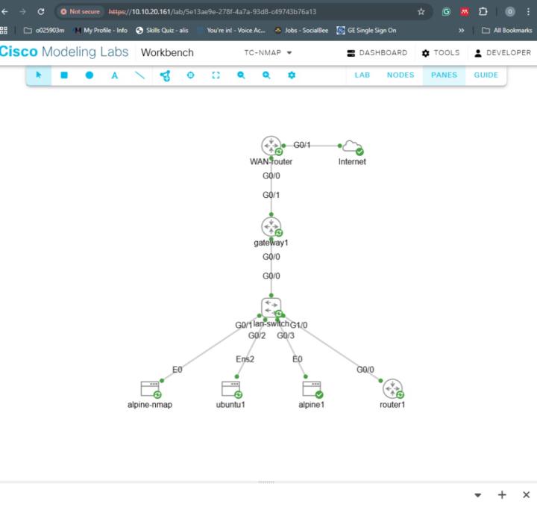The height and width of the screenshot is (516, 537).
Task: Select the pointer selection tool
Action: click(x=39, y=75)
